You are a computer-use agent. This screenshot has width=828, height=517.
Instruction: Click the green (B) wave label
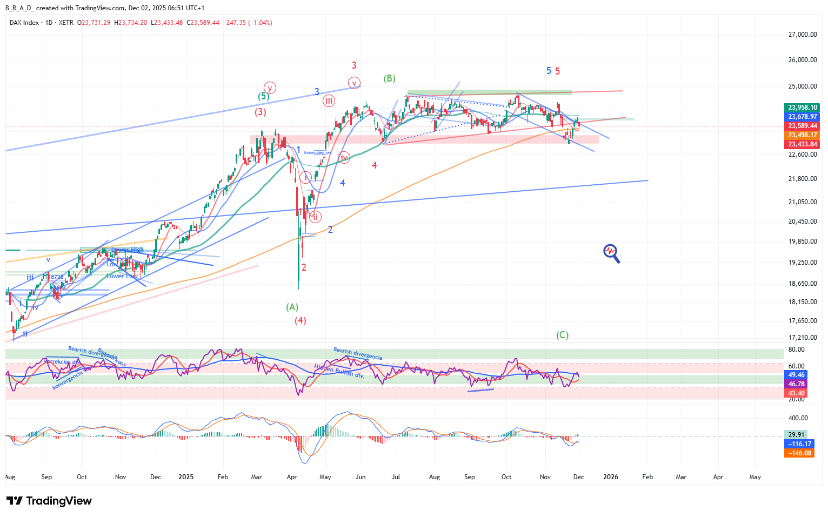pyautogui.click(x=389, y=78)
